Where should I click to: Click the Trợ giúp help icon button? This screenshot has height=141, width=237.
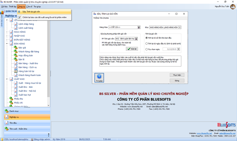[98, 77]
